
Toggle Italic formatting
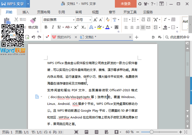[53, 27]
